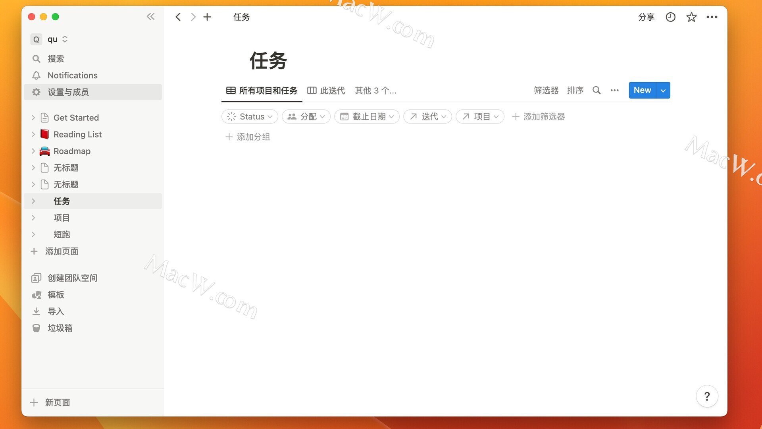Click 添加筛选器 add filter
Screen dimensions: 762x429
click(x=538, y=116)
